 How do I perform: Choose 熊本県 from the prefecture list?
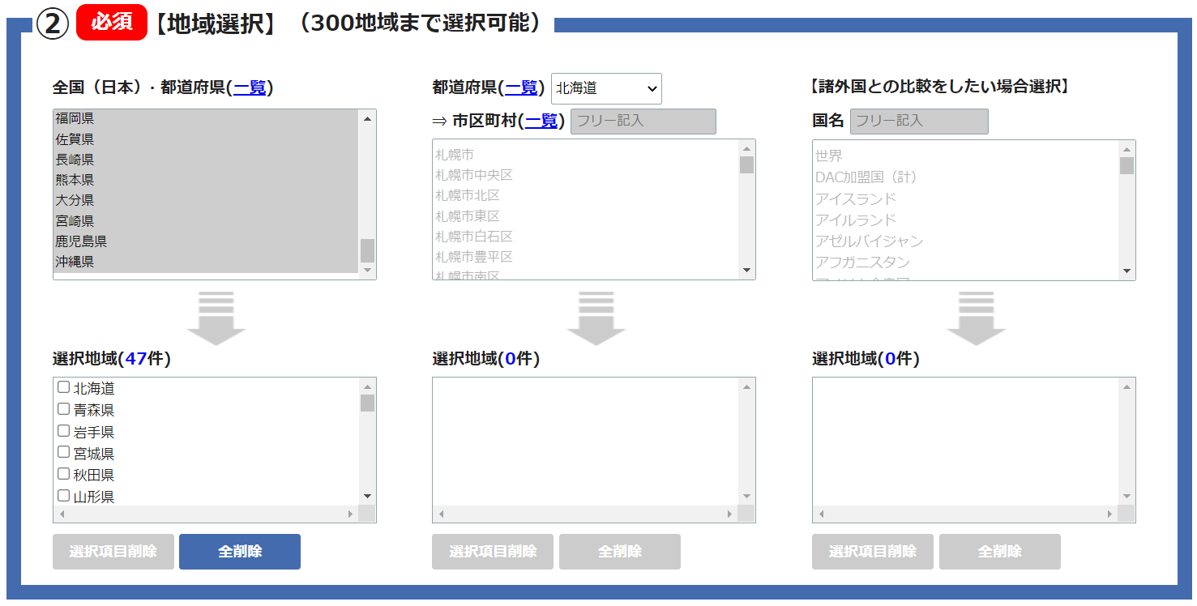(75, 180)
